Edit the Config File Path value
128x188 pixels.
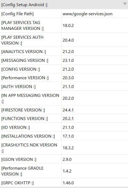pyautogui.click(x=95, y=14)
